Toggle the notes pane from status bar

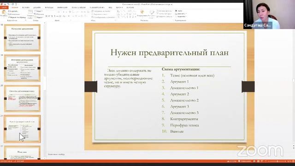click(x=232, y=161)
